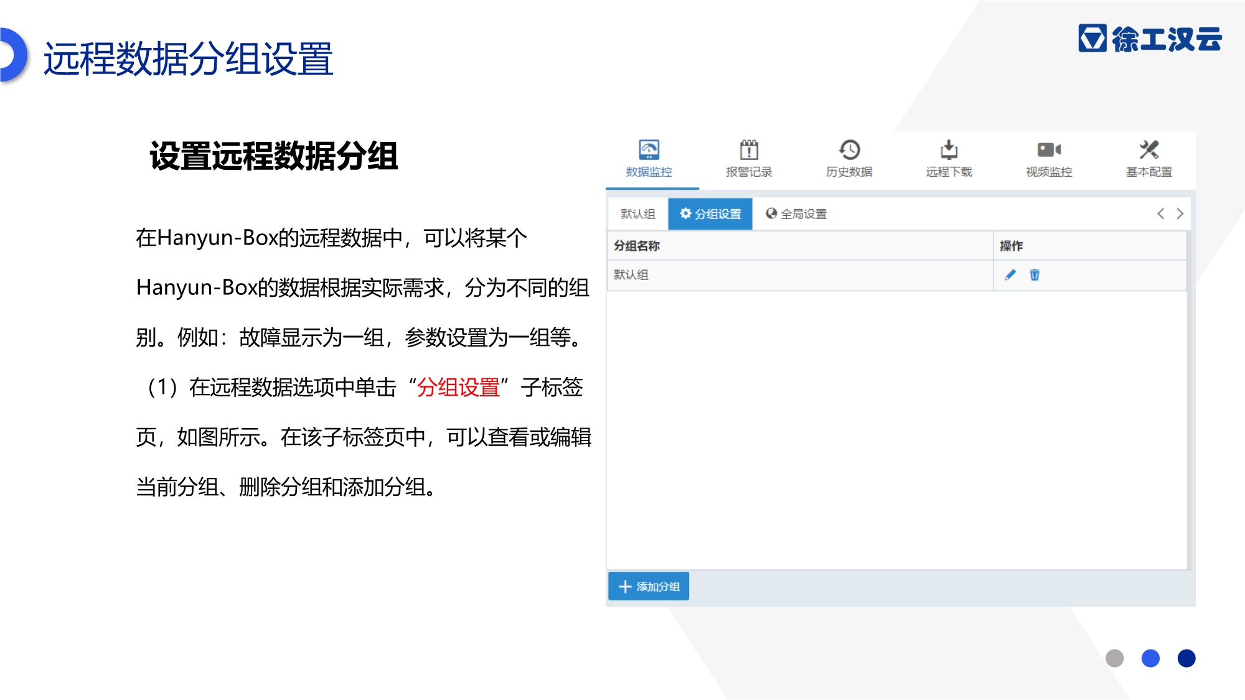Open the 基本配置 basic configuration tab

(x=1149, y=159)
